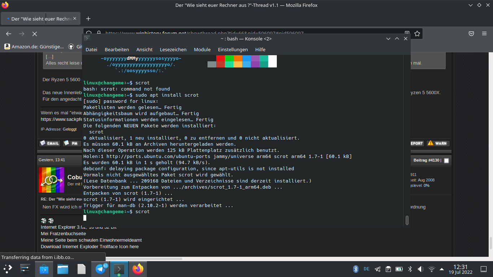Image resolution: width=493 pixels, height=277 pixels.
Task: Click the Konsole terminal scrollbar handle
Action: (x=407, y=220)
